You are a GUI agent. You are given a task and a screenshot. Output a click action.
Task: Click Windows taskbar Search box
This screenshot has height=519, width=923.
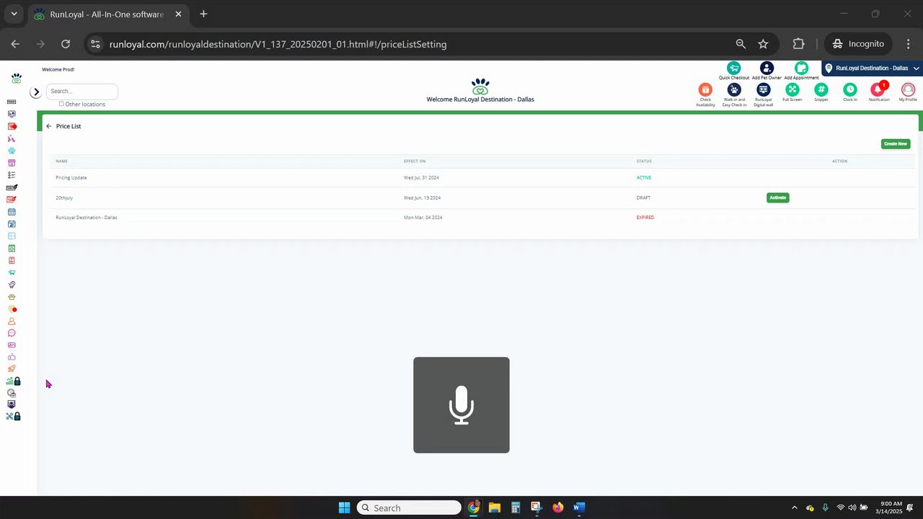[x=409, y=507]
